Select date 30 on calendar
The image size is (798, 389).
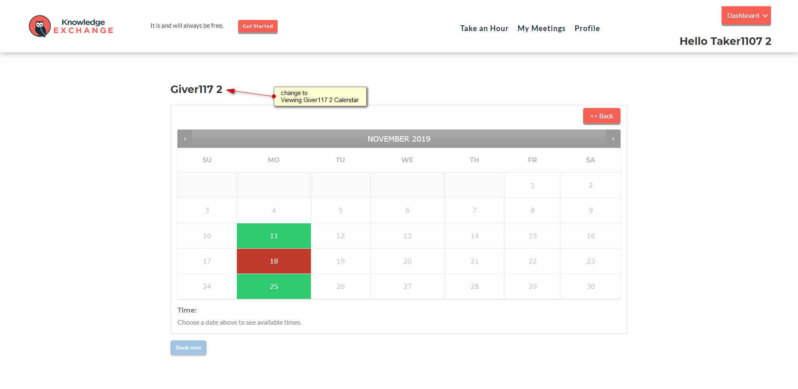point(591,286)
